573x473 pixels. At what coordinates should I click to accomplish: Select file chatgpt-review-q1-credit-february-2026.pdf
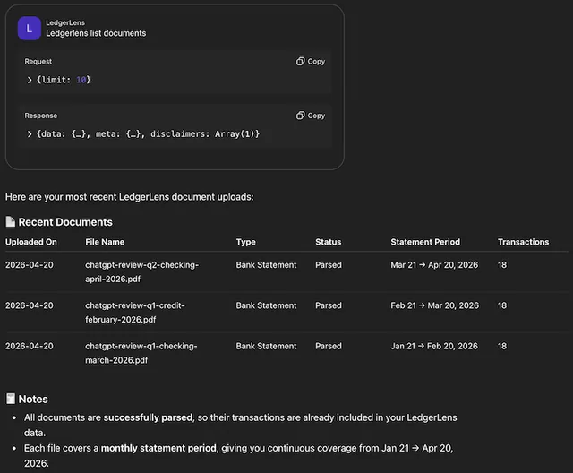pyautogui.click(x=135, y=313)
